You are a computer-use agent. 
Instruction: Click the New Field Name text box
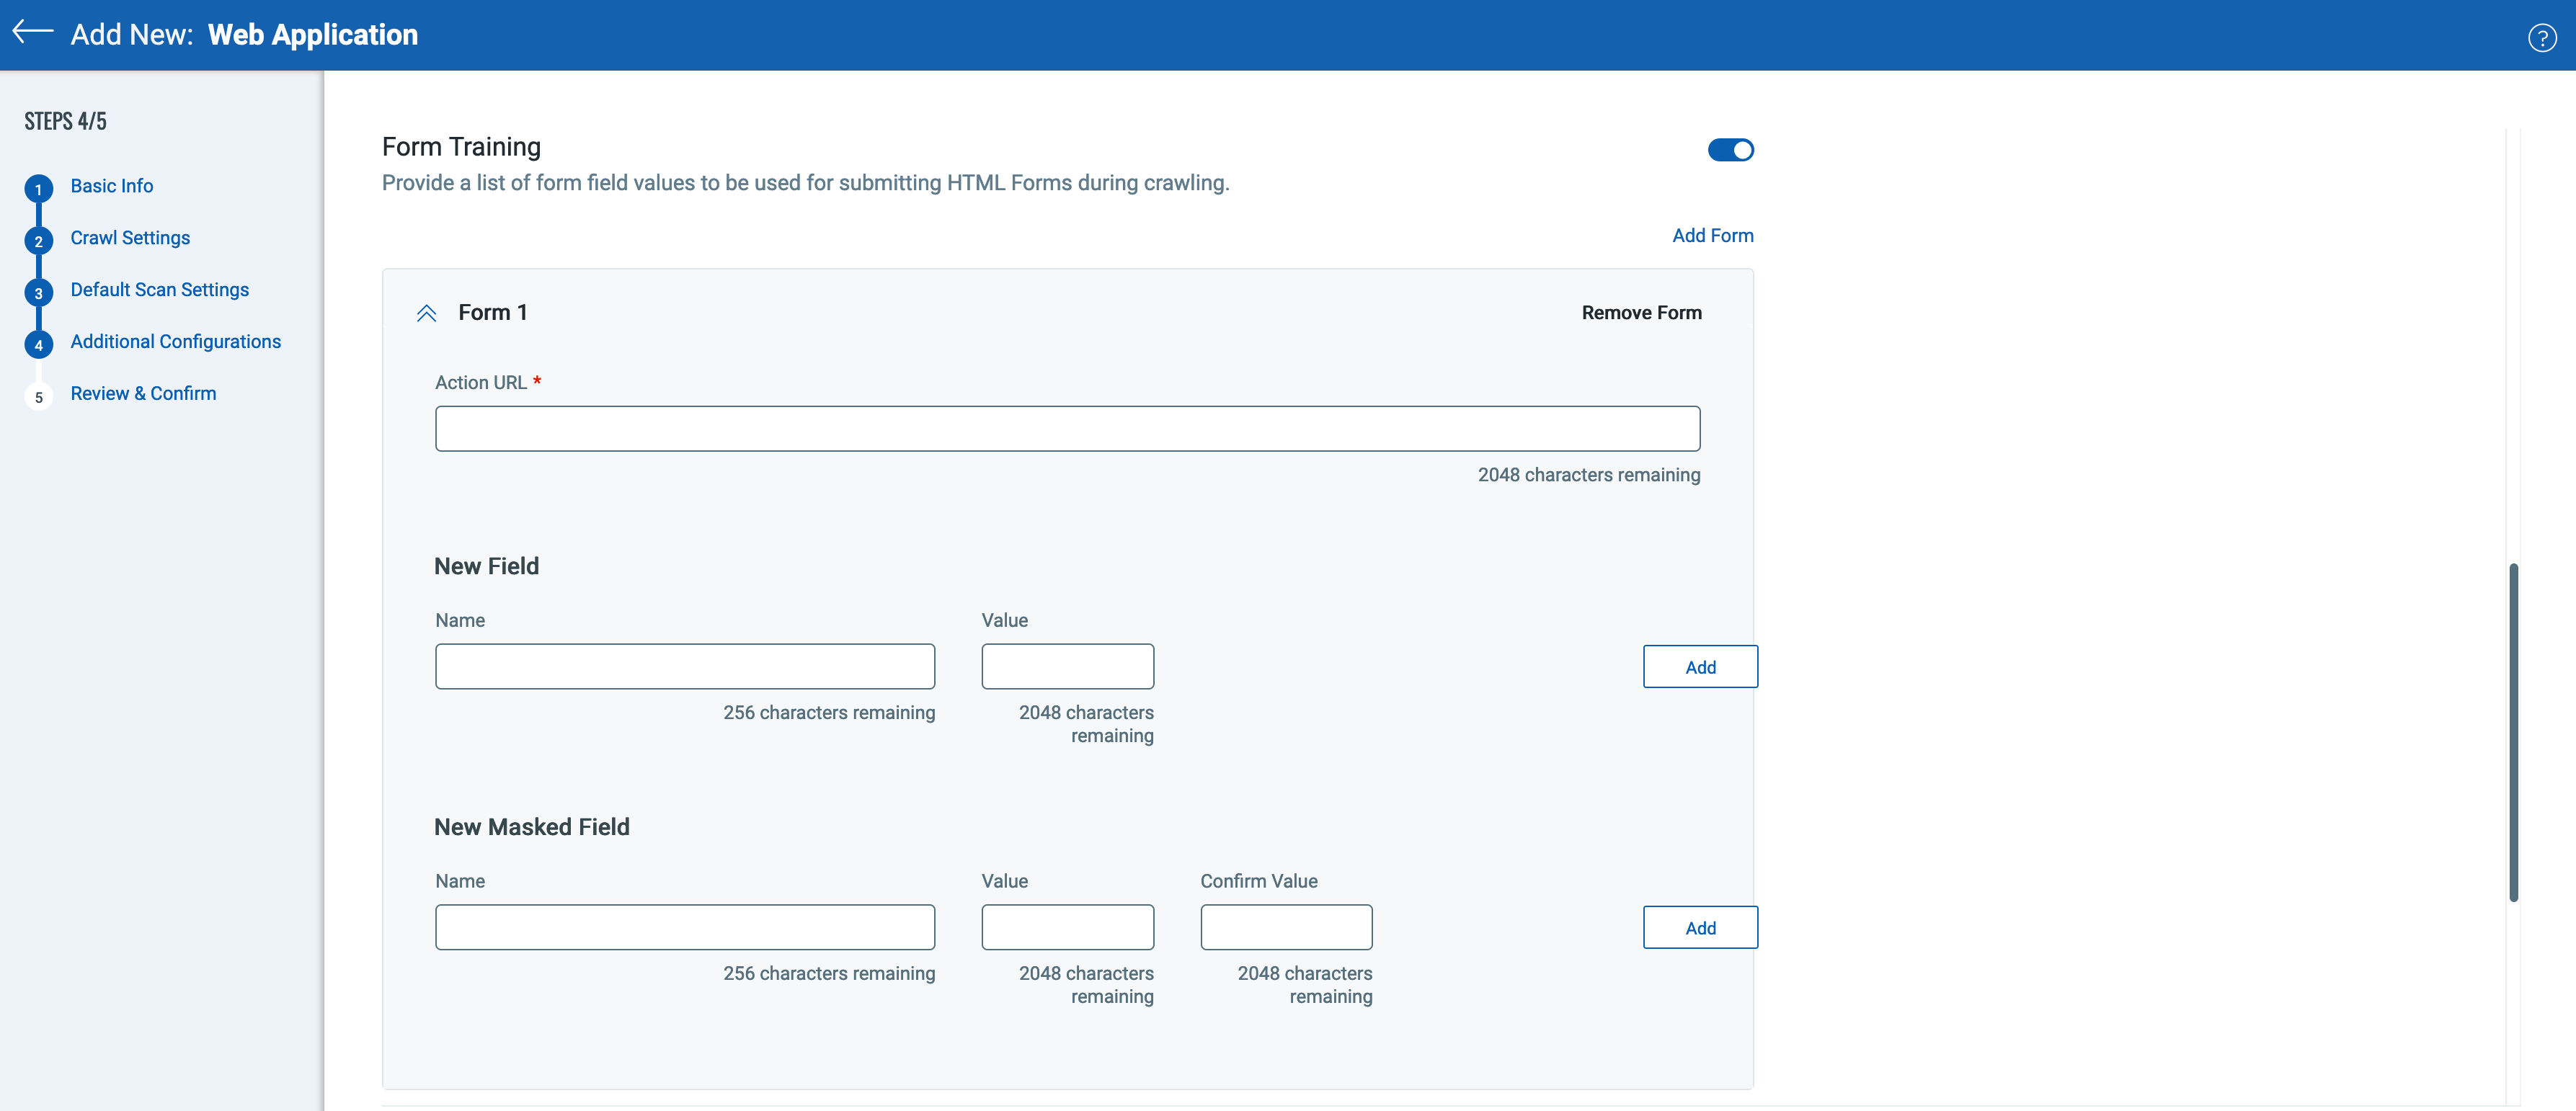click(685, 666)
